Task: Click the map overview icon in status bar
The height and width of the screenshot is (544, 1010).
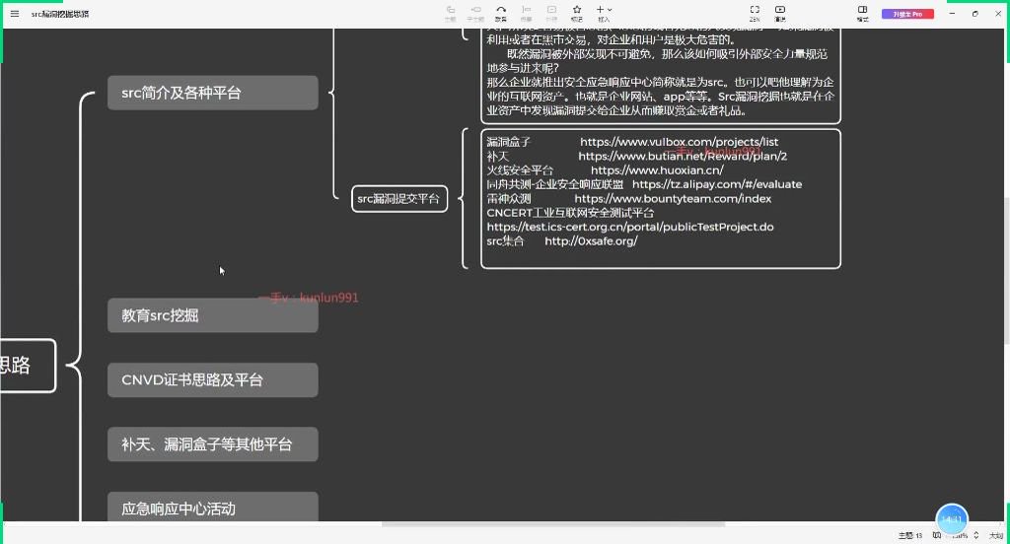Action: click(937, 535)
